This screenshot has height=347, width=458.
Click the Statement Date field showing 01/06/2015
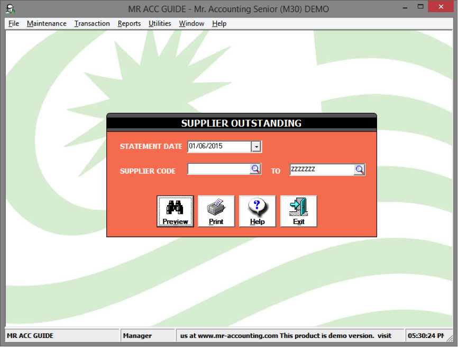(219, 146)
